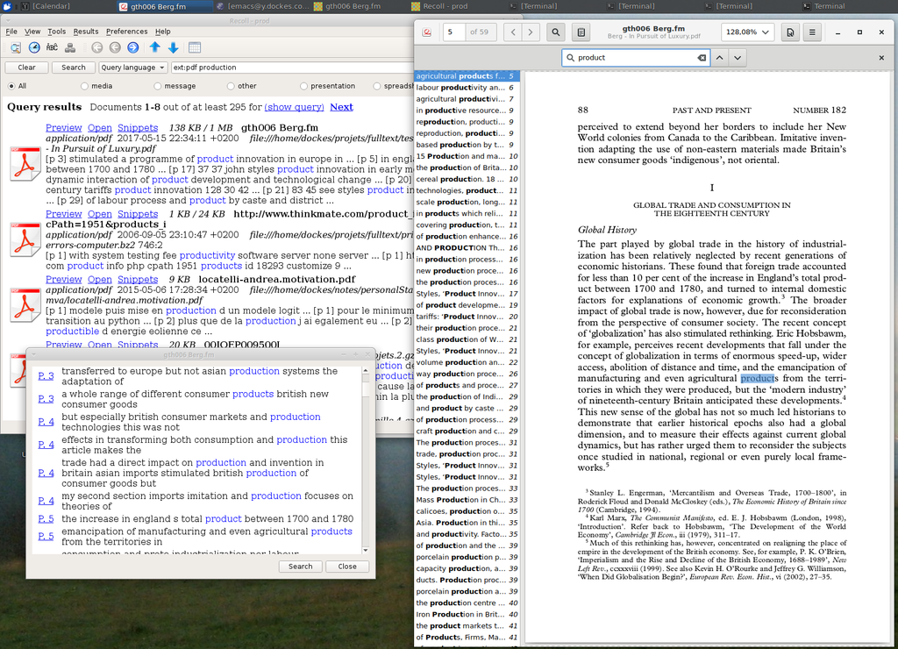Jump to previous find match (up chevron)

(720, 58)
